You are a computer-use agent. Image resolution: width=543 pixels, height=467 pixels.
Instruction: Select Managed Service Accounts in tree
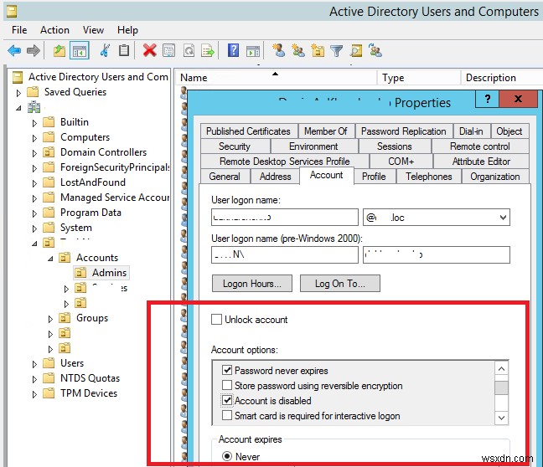click(x=115, y=198)
